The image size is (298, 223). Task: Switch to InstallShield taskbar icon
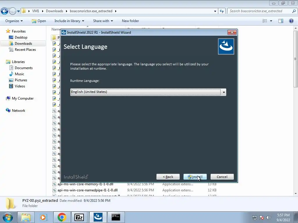point(98,217)
